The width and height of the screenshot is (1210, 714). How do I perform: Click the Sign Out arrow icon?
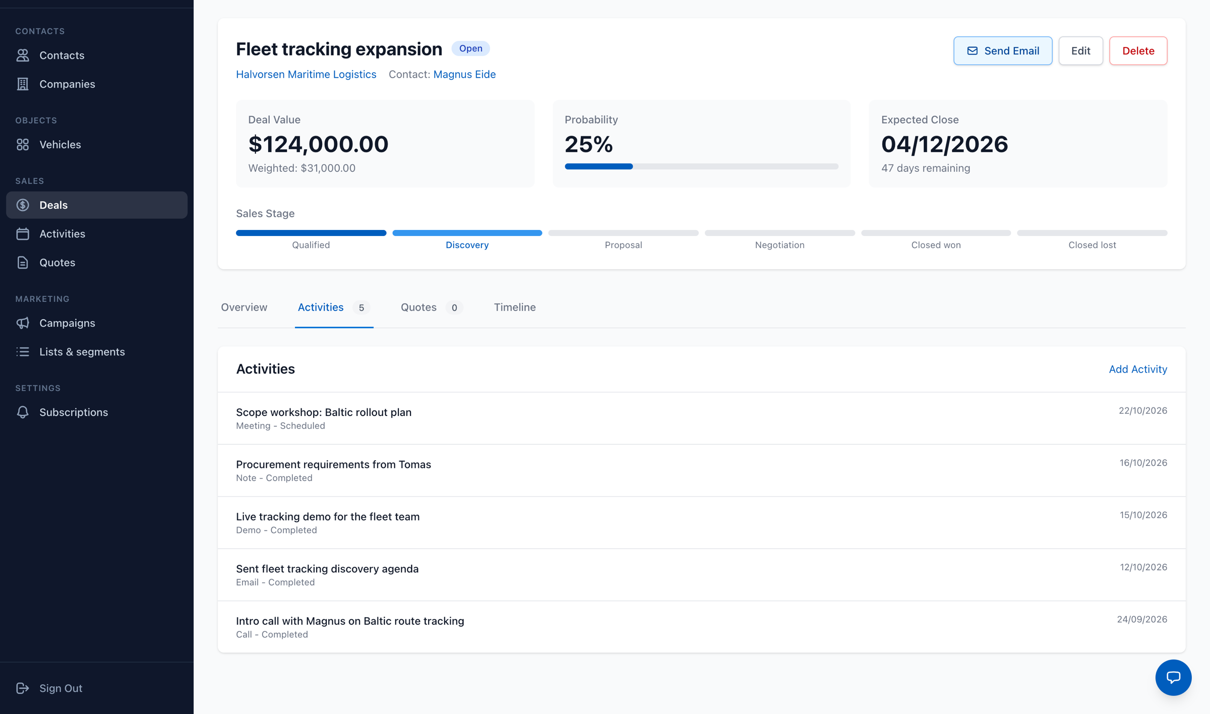[23, 688]
